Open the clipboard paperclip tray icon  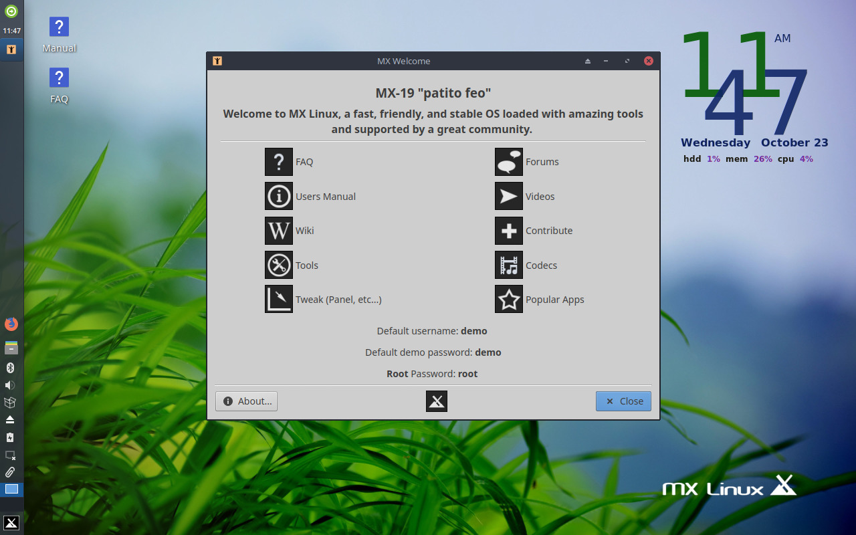(x=10, y=472)
